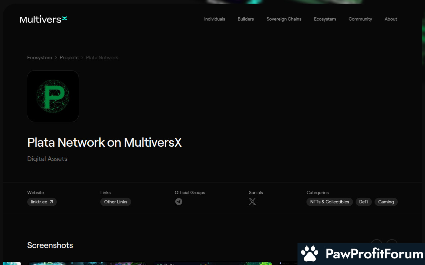Click the MultiversX logo in header

[43, 19]
